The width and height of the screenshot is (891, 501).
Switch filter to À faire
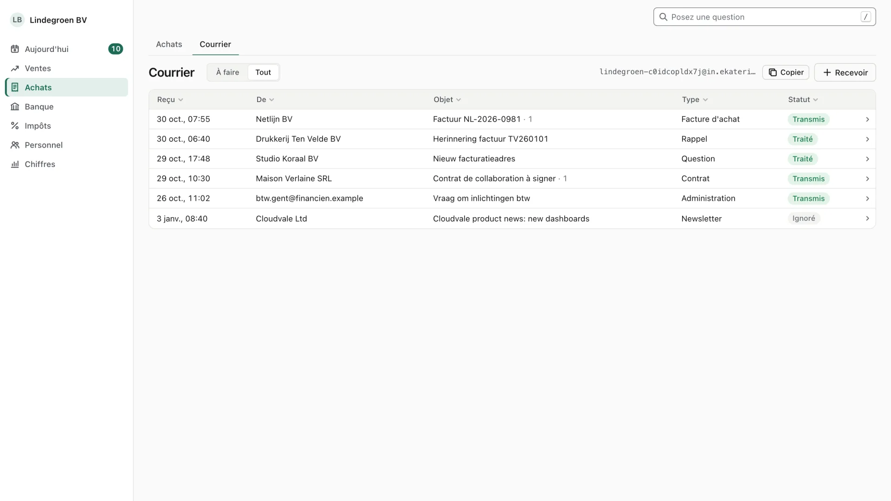coord(227,72)
